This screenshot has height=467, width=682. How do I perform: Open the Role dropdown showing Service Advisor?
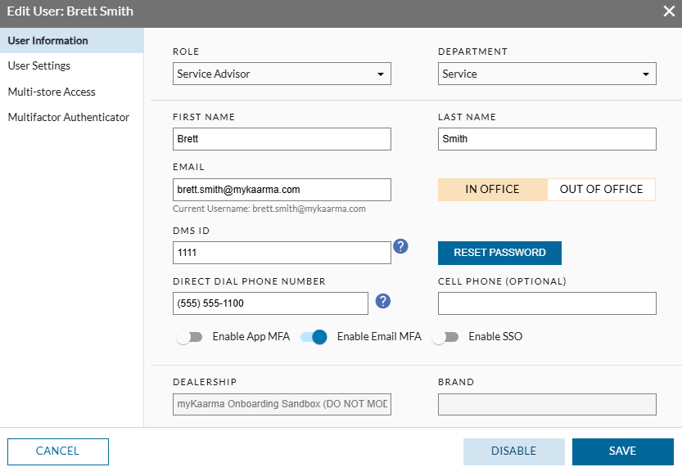pos(282,74)
